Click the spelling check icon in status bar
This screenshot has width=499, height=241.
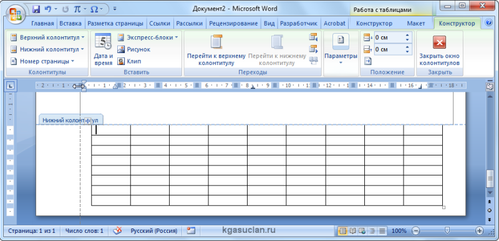(x=118, y=230)
